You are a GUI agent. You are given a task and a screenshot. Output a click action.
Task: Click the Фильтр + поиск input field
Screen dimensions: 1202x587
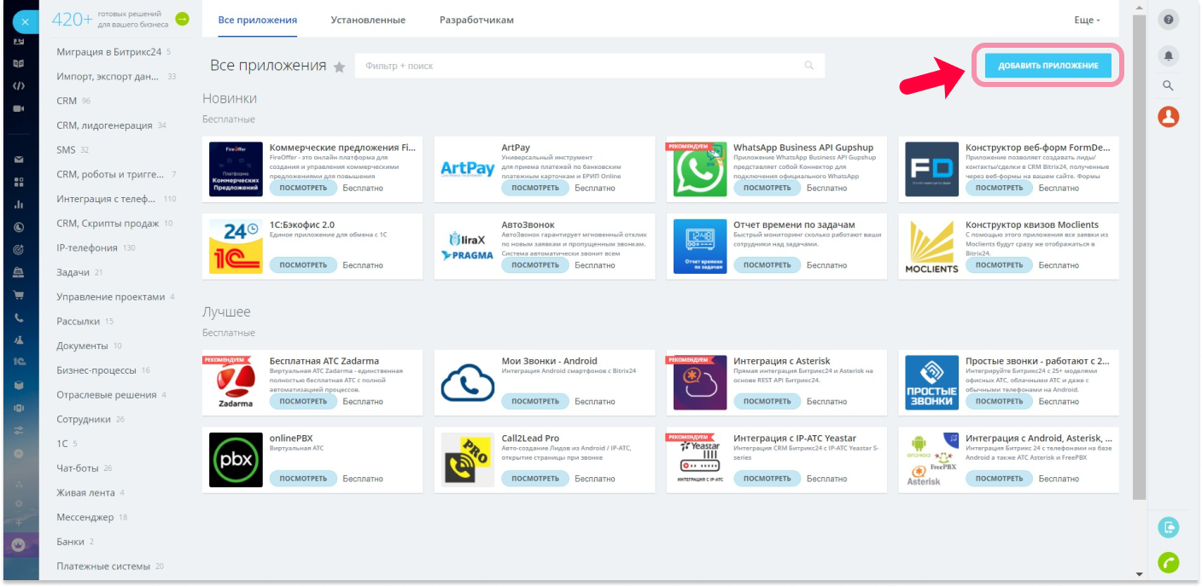(590, 66)
